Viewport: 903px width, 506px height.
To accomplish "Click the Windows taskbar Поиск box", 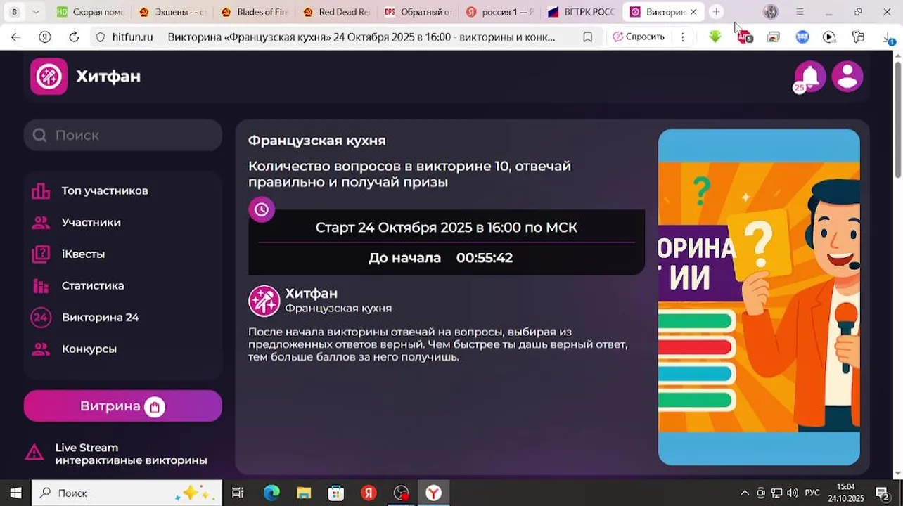I will click(127, 493).
